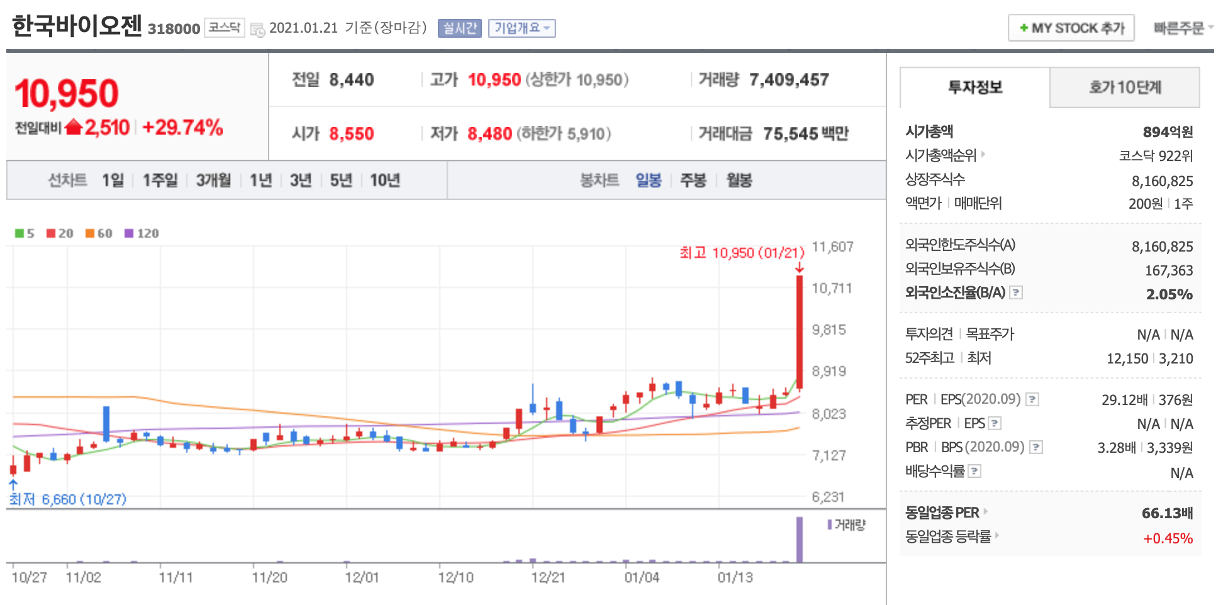Click the purple 거래량 legend marker
The height and width of the screenshot is (605, 1228).
830,525
